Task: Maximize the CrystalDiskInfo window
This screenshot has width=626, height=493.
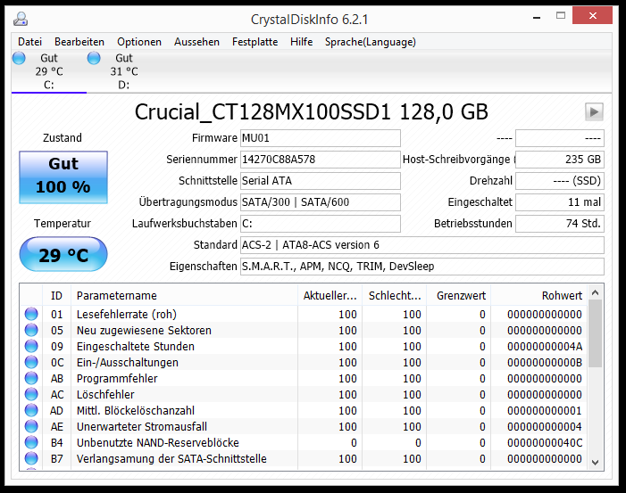Action: click(x=561, y=16)
